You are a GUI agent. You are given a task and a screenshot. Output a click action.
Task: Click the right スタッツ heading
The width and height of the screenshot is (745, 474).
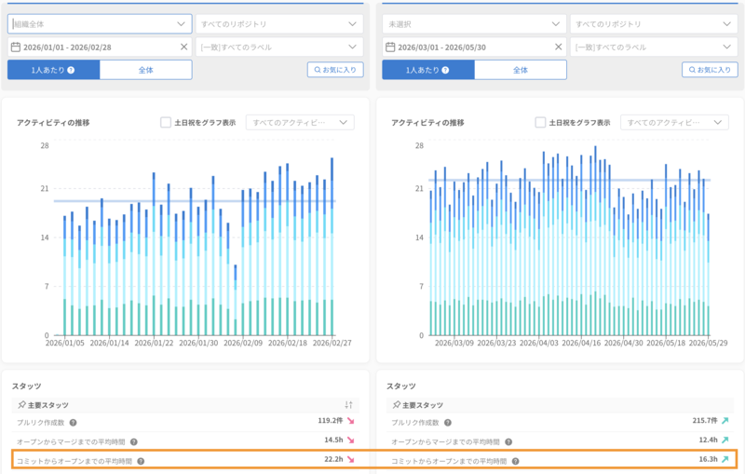[401, 386]
